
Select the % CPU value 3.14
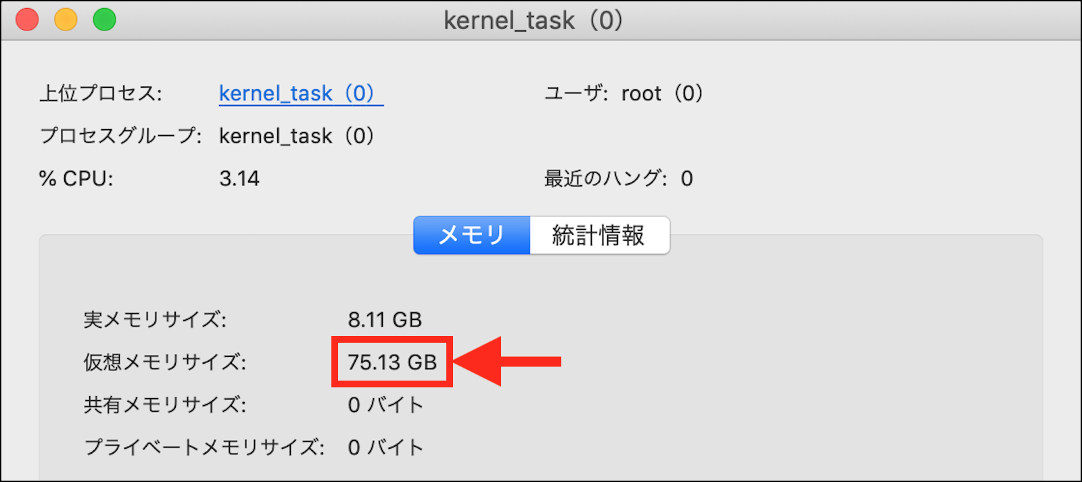239,178
